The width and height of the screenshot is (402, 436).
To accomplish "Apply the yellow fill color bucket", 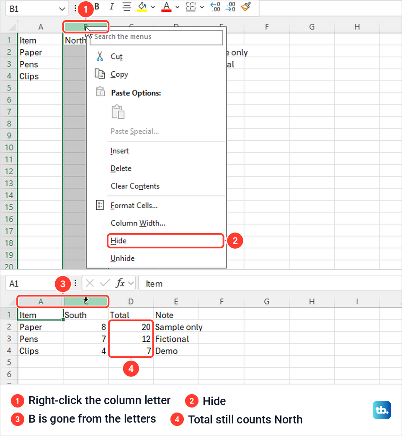I will point(142,7).
